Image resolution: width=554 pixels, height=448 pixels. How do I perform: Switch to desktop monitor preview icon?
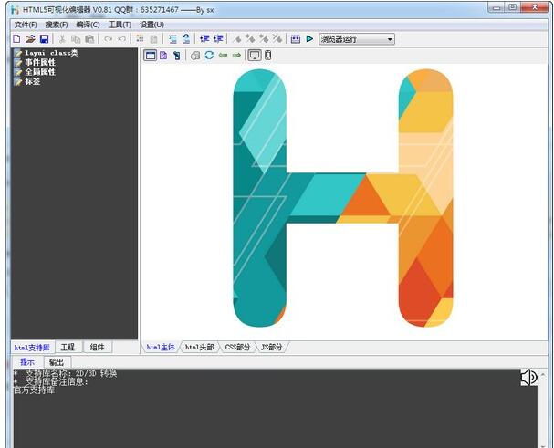254,56
